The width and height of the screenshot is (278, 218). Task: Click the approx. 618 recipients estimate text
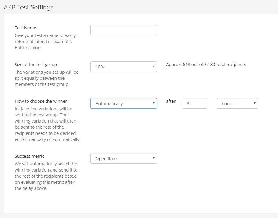tap(206, 65)
